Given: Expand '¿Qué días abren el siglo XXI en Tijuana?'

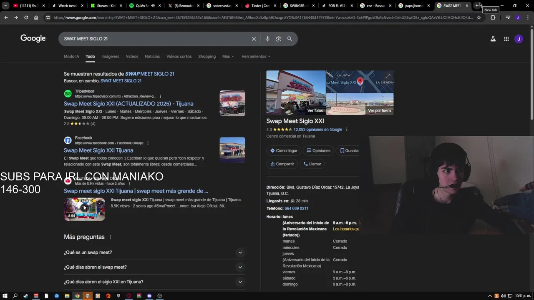Looking at the screenshot, I should point(154,282).
